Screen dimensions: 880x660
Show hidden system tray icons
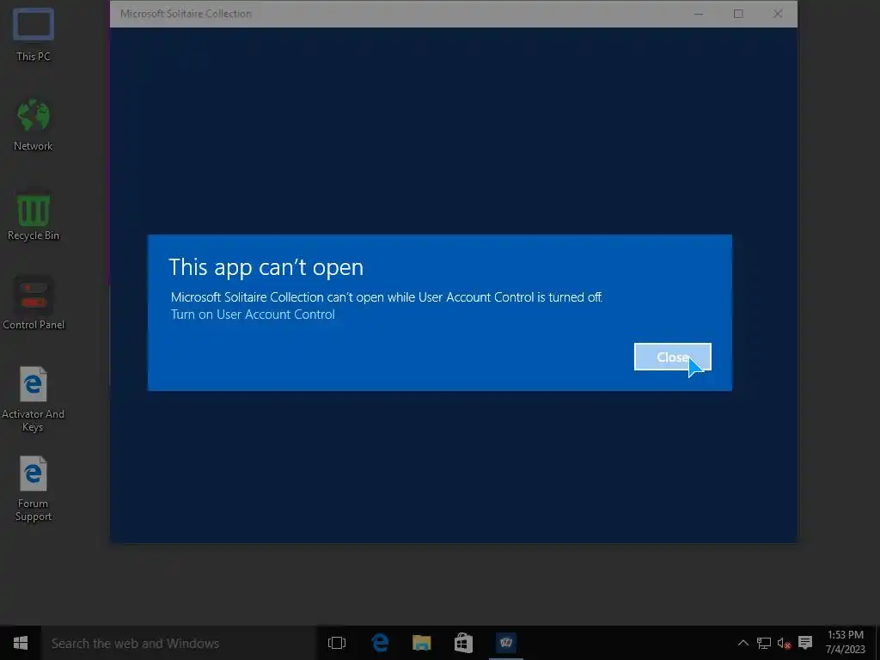[x=742, y=643]
